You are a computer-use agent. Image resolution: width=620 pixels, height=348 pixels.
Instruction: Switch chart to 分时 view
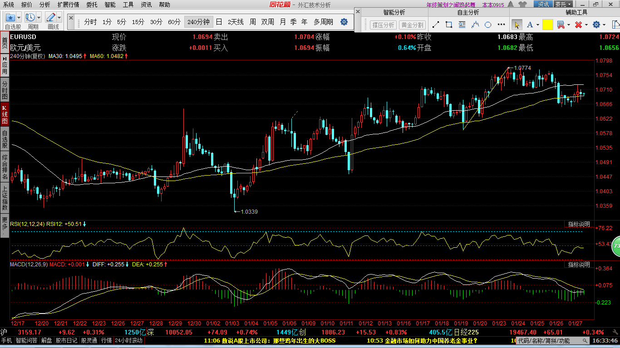tap(90, 22)
